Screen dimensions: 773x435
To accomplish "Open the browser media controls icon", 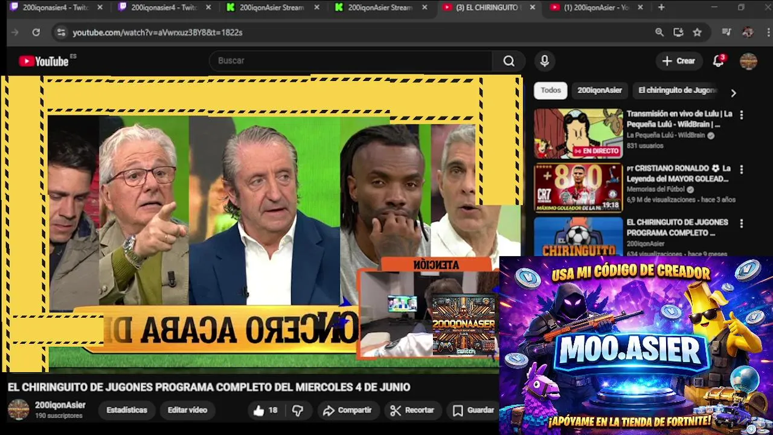I will click(x=726, y=33).
